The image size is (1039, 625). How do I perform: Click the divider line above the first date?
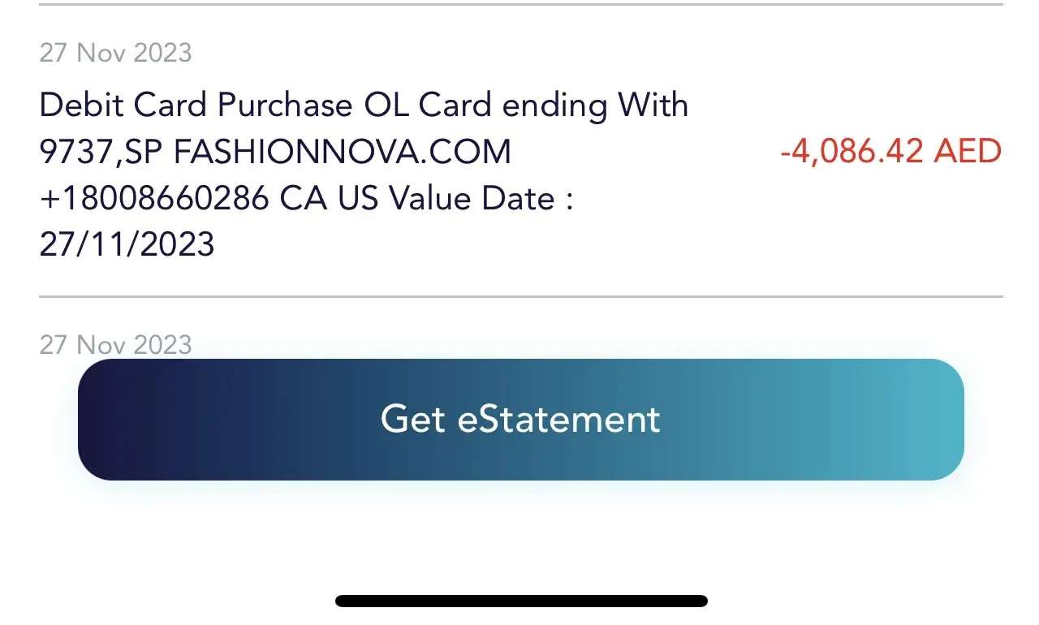[520, 5]
